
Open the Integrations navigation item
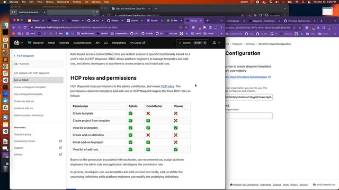click(119, 43)
